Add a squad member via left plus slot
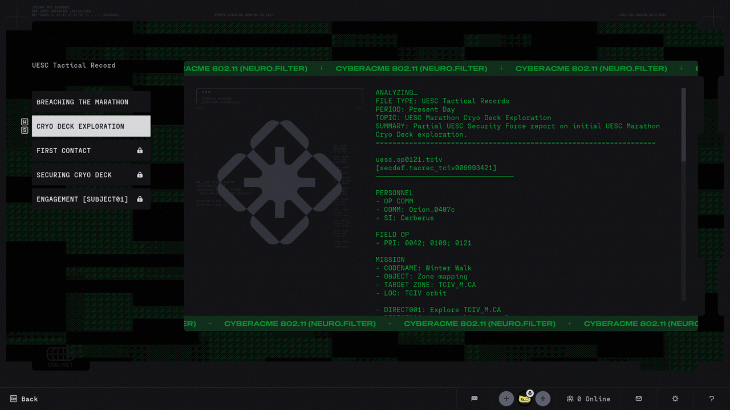Image resolution: width=730 pixels, height=410 pixels. [506, 399]
